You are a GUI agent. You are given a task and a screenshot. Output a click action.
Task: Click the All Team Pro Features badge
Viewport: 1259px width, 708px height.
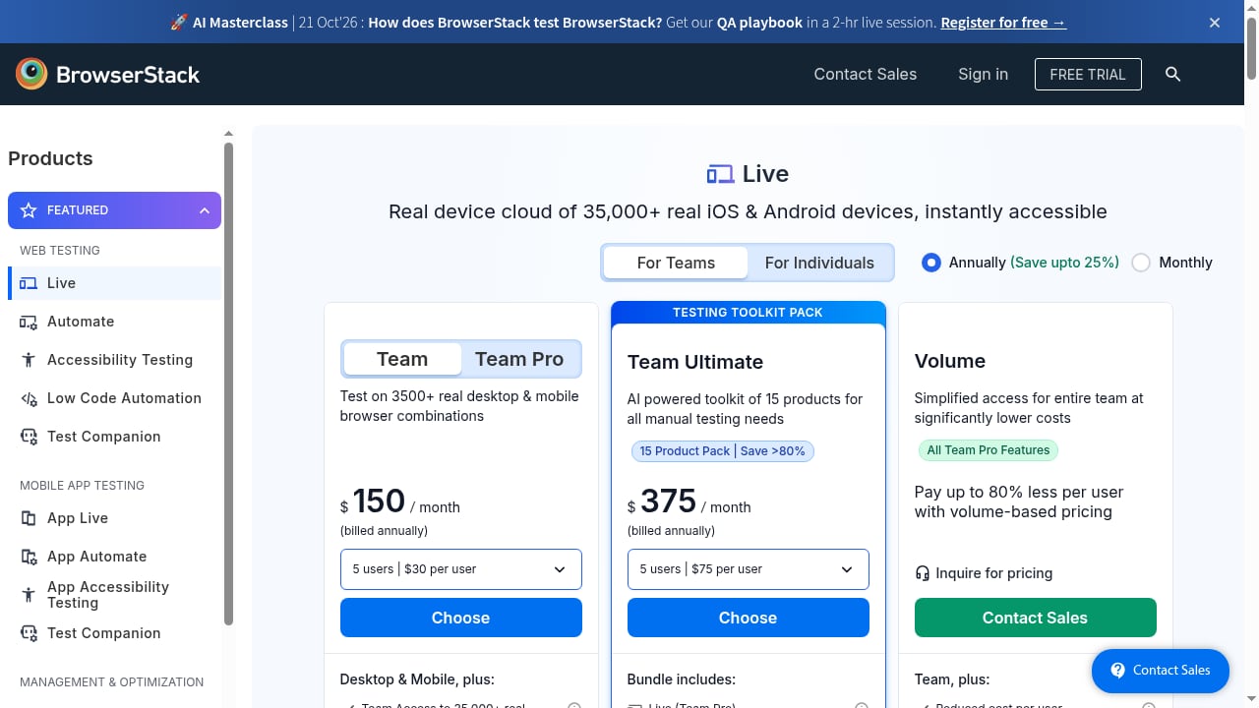pyautogui.click(x=989, y=450)
